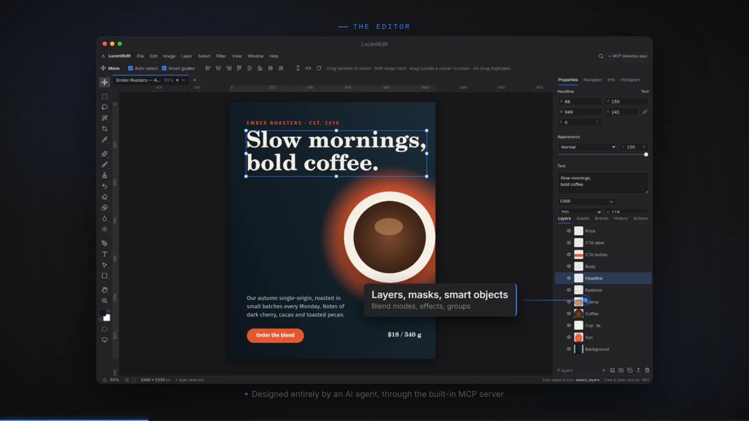Open a new document tab with plus
The image size is (749, 421).
pos(195,80)
